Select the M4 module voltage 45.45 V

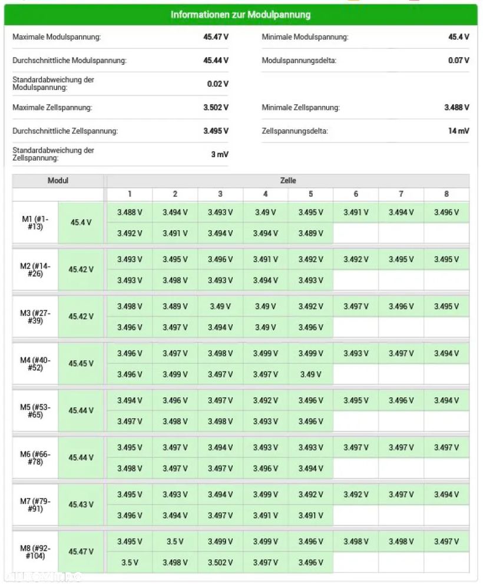[x=81, y=363]
